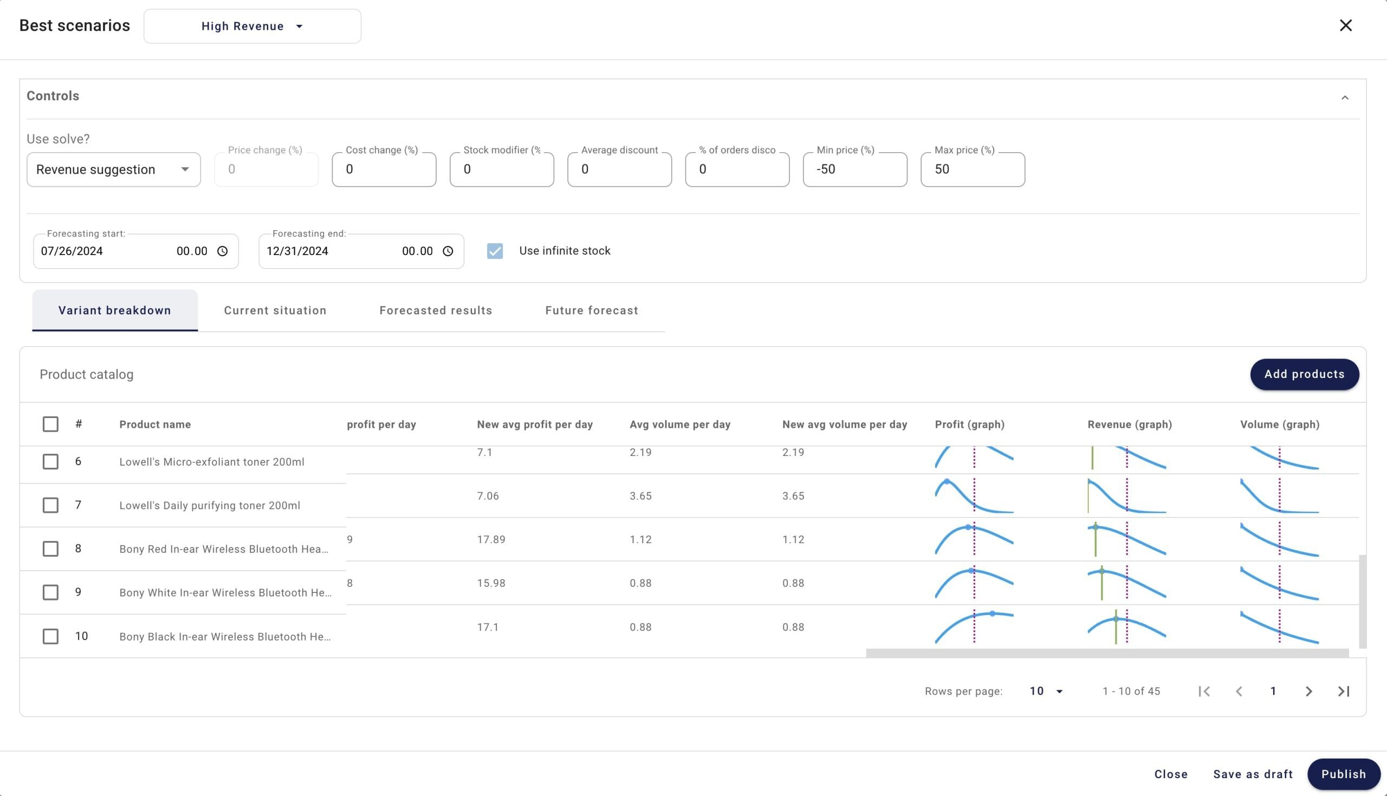This screenshot has width=1387, height=796.
Task: Click the Min price (%) field
Action: tap(855, 169)
